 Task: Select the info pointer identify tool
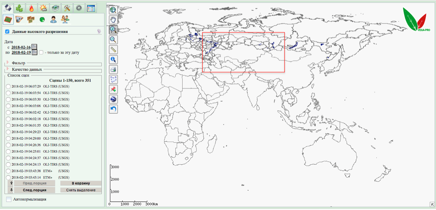[113, 60]
